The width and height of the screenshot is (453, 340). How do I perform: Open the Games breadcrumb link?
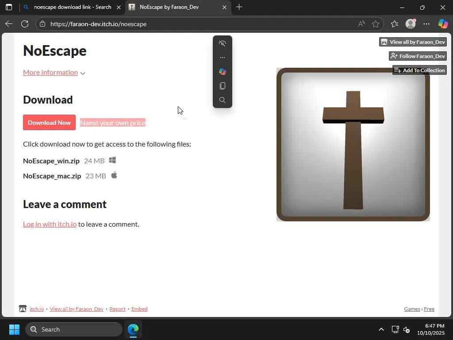tap(412, 309)
